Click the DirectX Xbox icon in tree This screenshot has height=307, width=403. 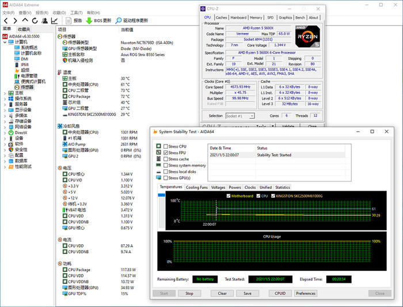point(11,132)
